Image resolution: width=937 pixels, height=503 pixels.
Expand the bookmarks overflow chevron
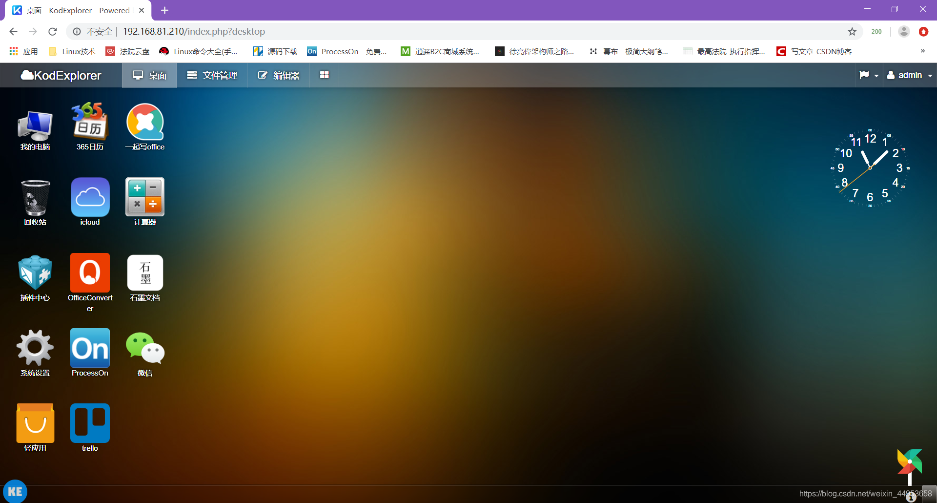922,51
